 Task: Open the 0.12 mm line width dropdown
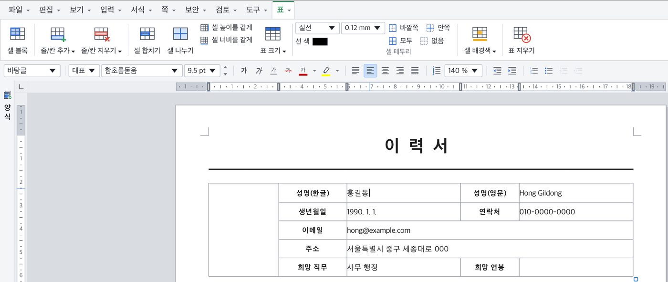(363, 28)
